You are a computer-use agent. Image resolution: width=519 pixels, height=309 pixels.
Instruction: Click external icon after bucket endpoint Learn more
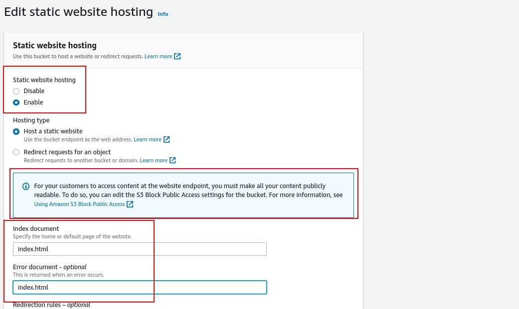pyautogui.click(x=167, y=139)
